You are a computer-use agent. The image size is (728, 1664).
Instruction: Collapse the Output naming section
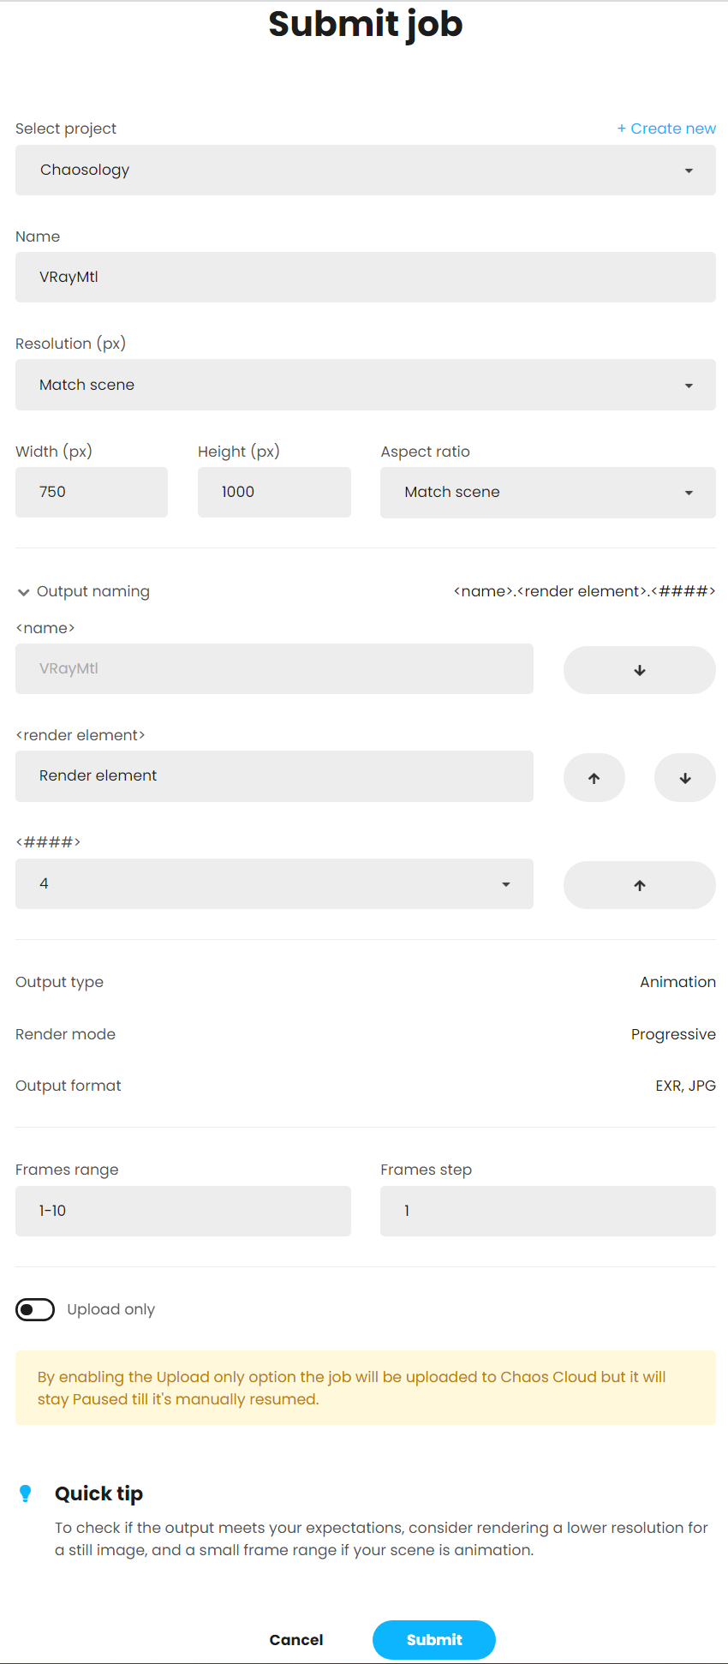point(23,591)
